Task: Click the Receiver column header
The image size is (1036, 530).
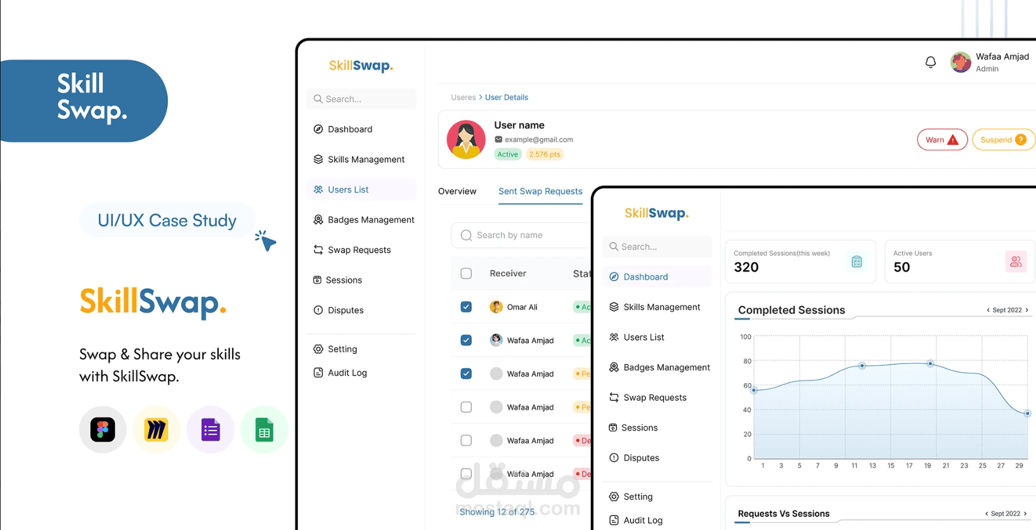Action: [x=508, y=274]
